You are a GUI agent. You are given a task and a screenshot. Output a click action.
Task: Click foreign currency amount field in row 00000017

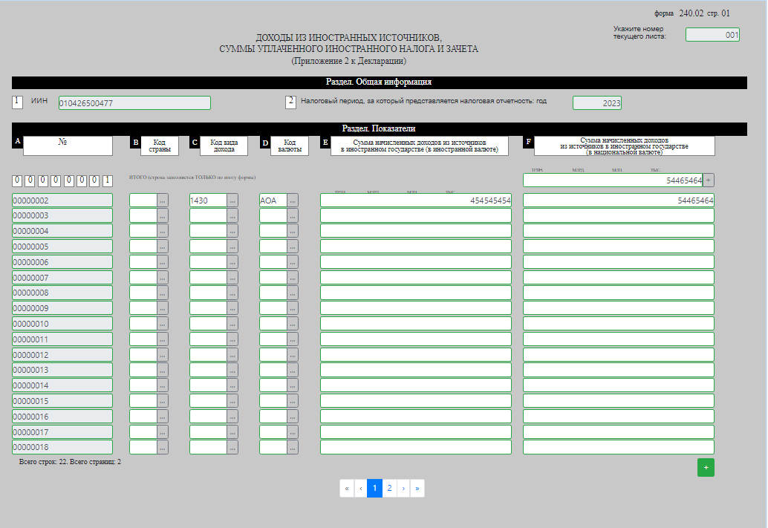point(416,431)
